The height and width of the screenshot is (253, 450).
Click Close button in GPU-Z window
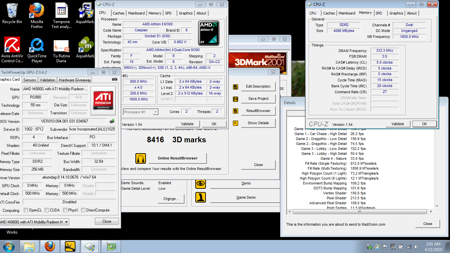[x=107, y=221]
